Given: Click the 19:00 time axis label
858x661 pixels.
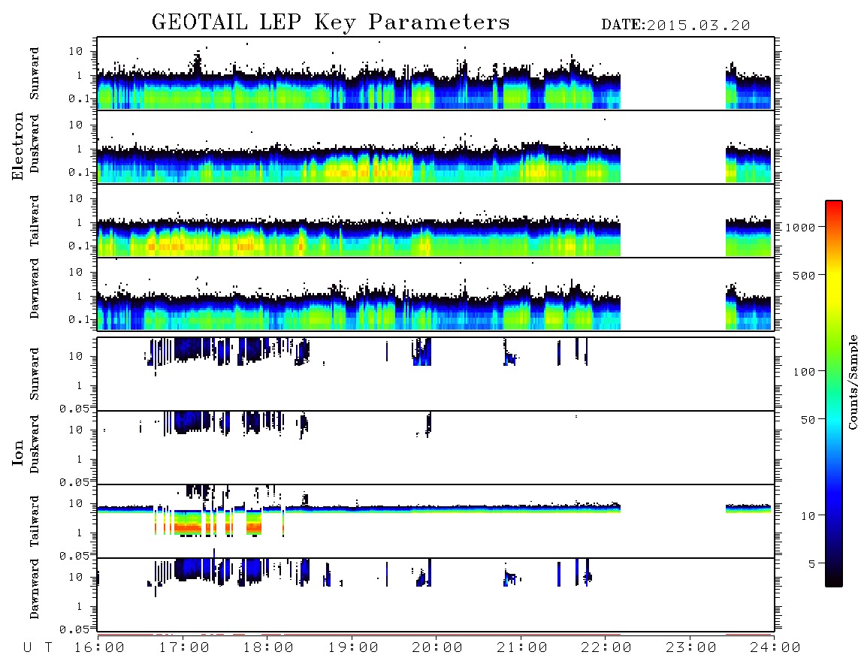Looking at the screenshot, I should [x=353, y=647].
